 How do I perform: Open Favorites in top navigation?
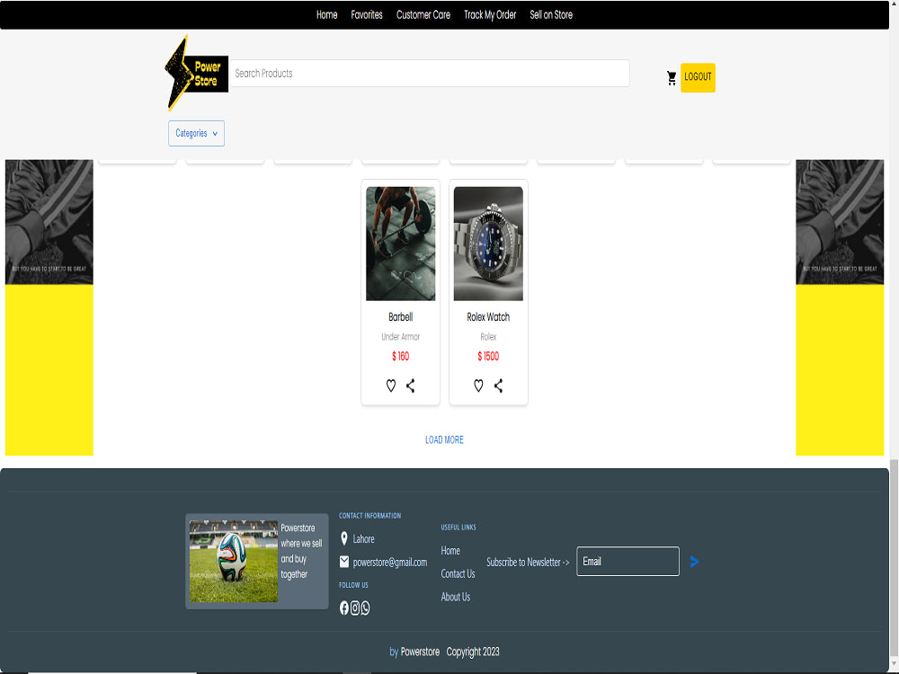pyautogui.click(x=367, y=15)
